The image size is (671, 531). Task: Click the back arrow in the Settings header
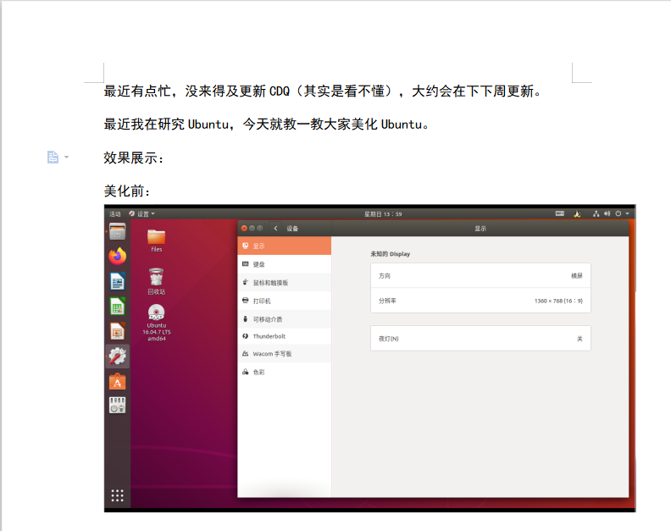point(275,228)
